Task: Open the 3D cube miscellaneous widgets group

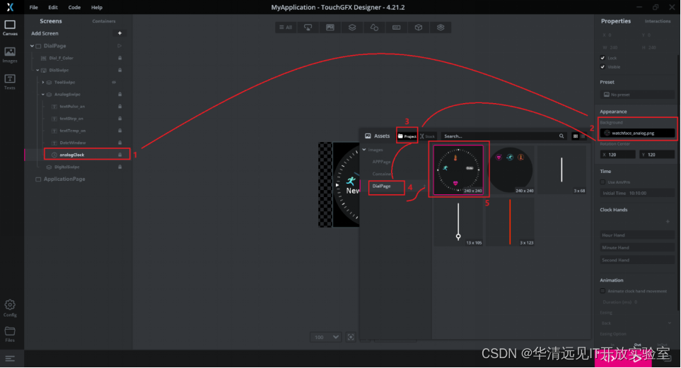Action: (419, 28)
